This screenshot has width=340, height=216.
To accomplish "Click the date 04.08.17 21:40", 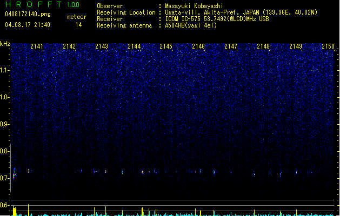I will [28, 25].
